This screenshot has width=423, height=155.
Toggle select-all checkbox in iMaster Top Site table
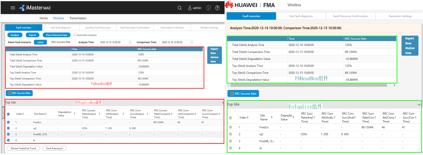click(x=8, y=114)
